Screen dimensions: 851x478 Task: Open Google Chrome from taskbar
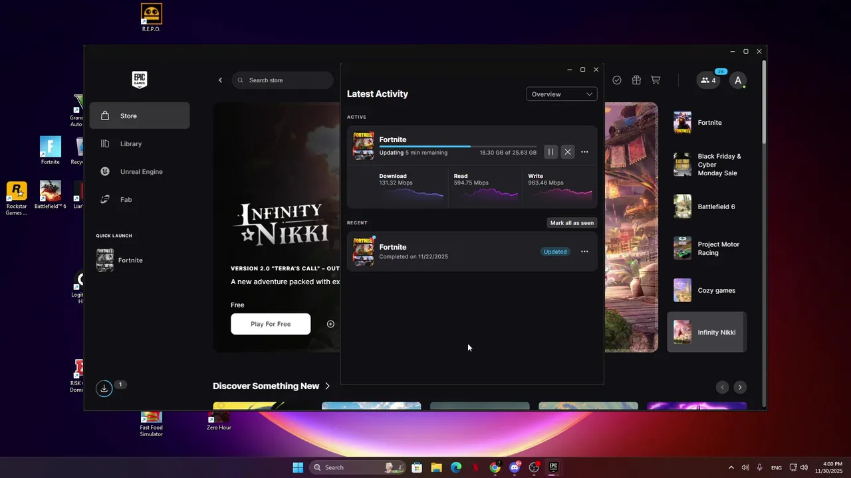click(x=495, y=467)
